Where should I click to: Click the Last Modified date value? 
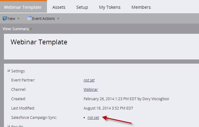108,108
